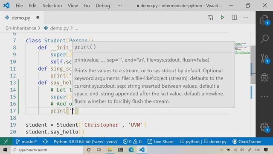Click the VS Code logo icon in title bar

coord(6,6)
